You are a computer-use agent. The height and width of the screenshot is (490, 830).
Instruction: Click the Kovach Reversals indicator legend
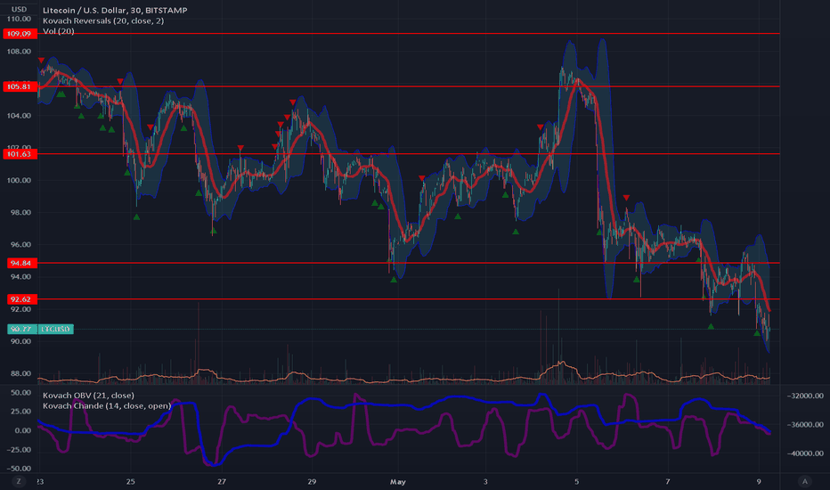(x=103, y=20)
